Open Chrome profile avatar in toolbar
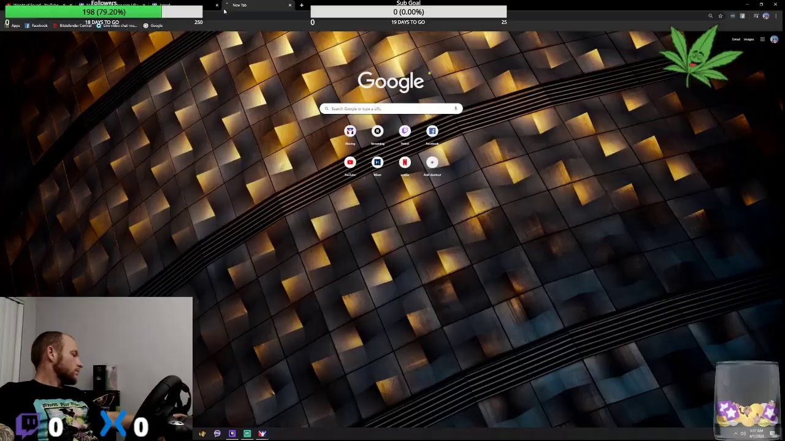The image size is (785, 441). [x=766, y=16]
